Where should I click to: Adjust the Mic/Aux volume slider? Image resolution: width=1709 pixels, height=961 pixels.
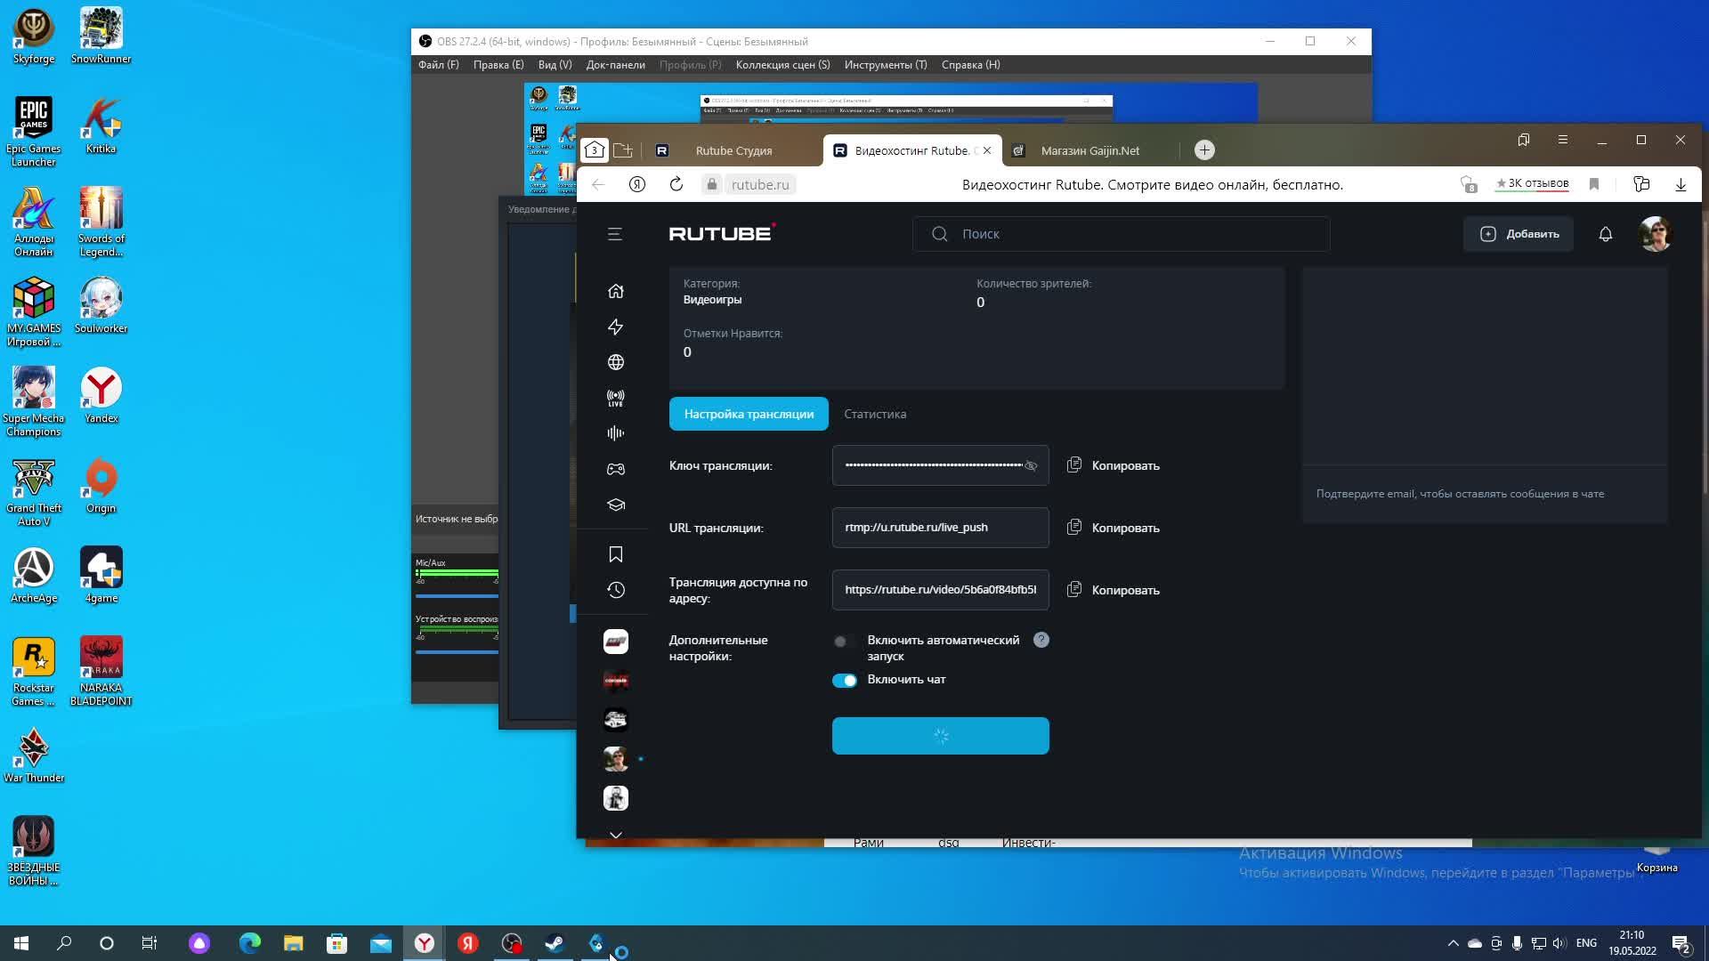[x=457, y=595]
